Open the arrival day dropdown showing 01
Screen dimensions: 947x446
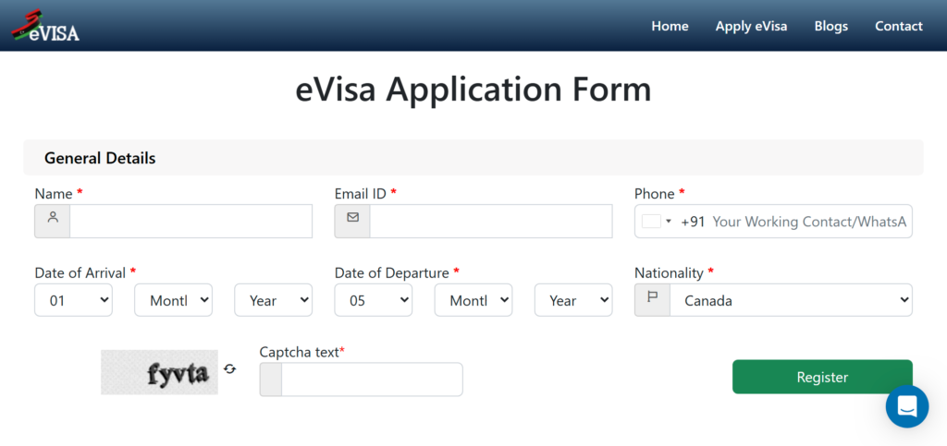[x=73, y=300]
